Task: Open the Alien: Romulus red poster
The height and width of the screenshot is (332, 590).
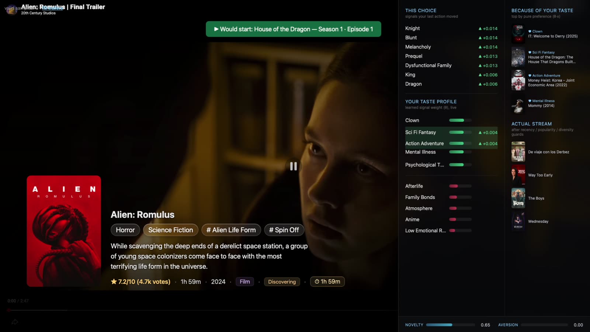Action: click(64, 231)
